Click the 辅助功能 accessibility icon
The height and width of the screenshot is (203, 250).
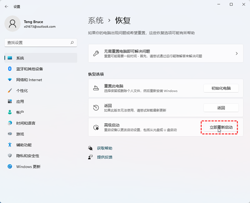coord(10,145)
